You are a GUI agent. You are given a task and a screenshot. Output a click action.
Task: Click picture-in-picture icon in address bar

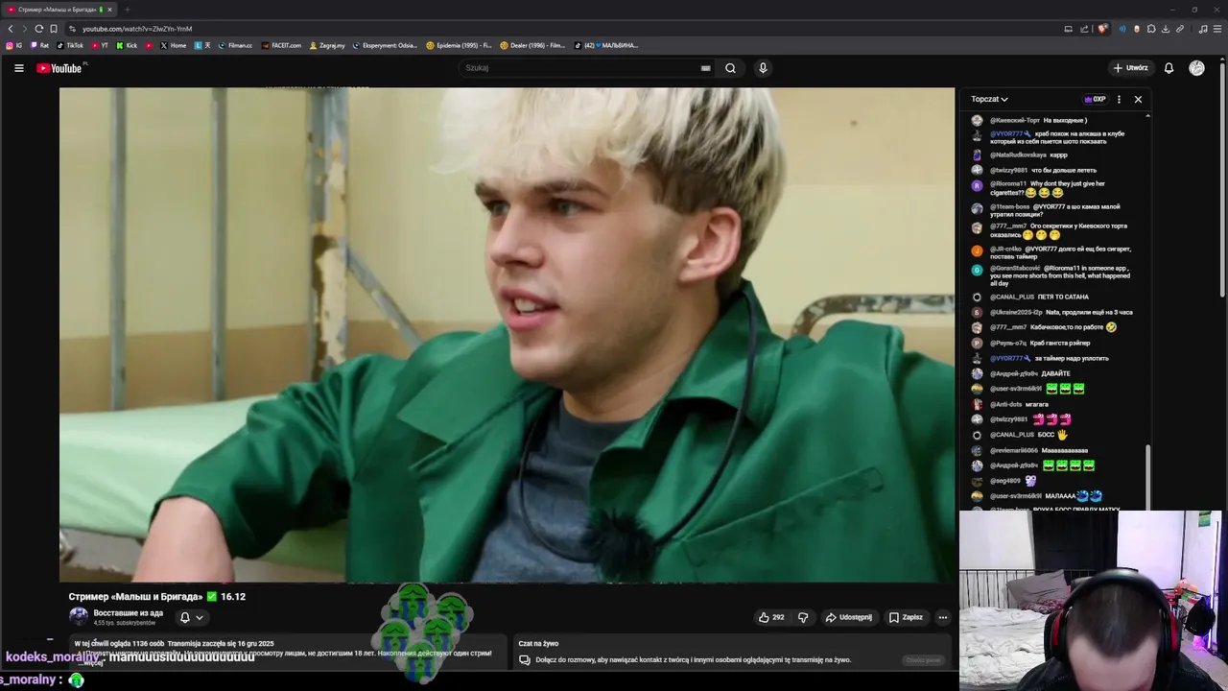[1068, 29]
